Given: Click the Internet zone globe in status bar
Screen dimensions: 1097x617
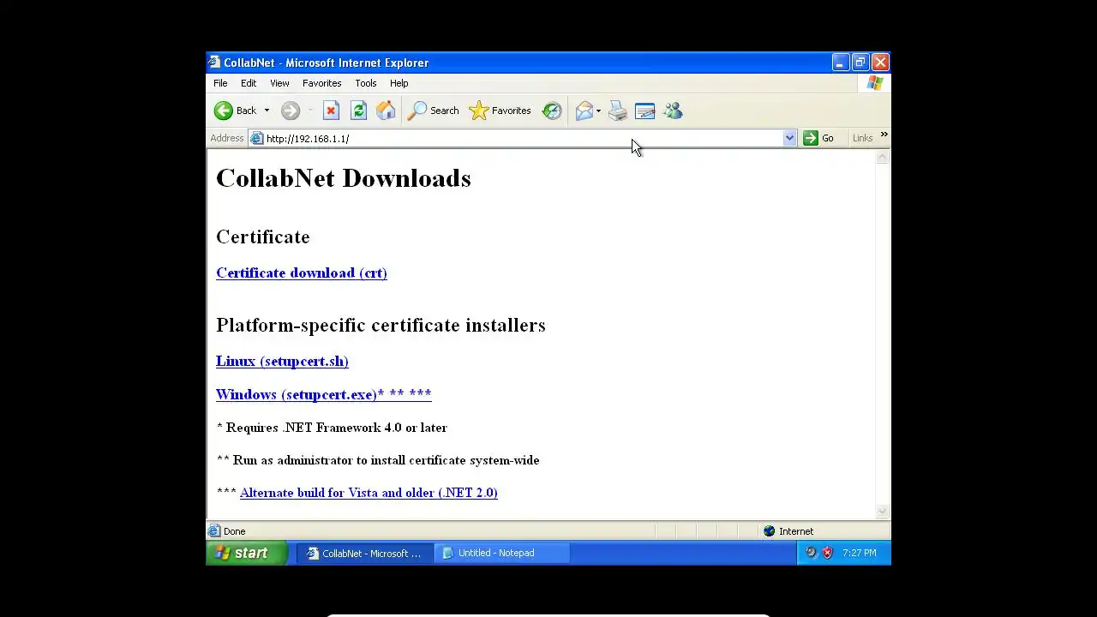Looking at the screenshot, I should click(769, 531).
